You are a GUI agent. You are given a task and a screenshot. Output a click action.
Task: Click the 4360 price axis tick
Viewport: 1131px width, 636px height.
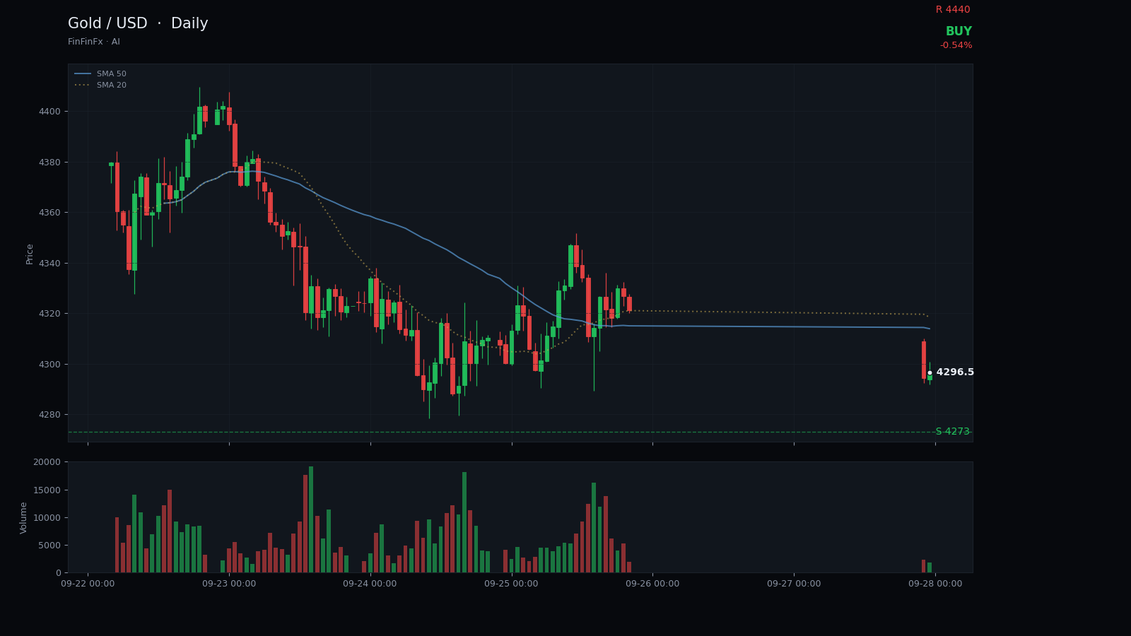pos(49,213)
